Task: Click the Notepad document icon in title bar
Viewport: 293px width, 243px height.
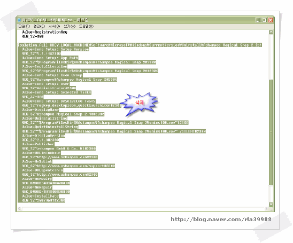Action: click(19, 20)
